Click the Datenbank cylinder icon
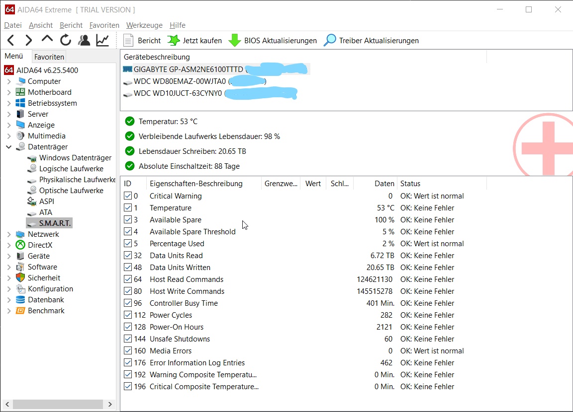 coord(20,300)
